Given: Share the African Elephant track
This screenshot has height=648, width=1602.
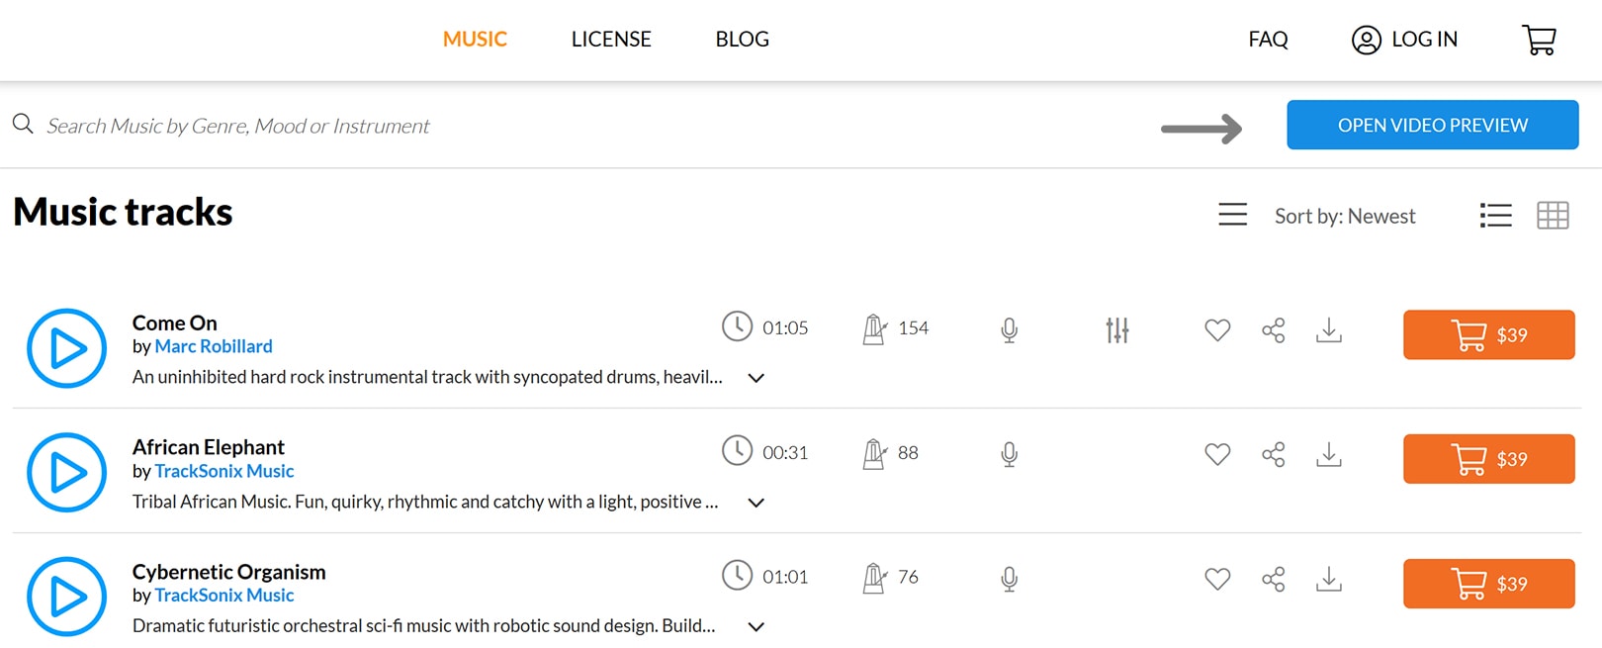Looking at the screenshot, I should click(1274, 454).
